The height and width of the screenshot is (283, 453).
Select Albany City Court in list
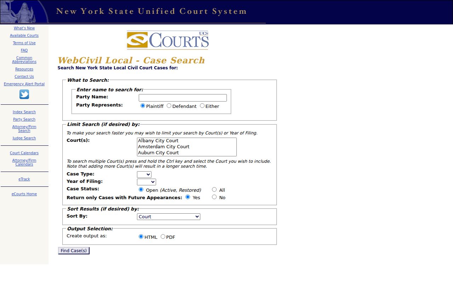tap(187, 141)
